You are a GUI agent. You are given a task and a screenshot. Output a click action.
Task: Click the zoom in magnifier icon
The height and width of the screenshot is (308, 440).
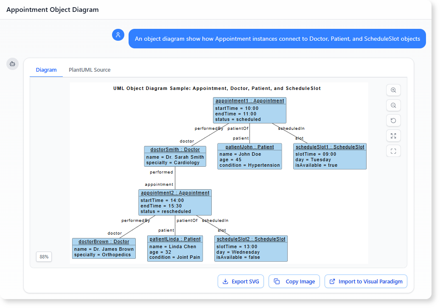click(393, 90)
